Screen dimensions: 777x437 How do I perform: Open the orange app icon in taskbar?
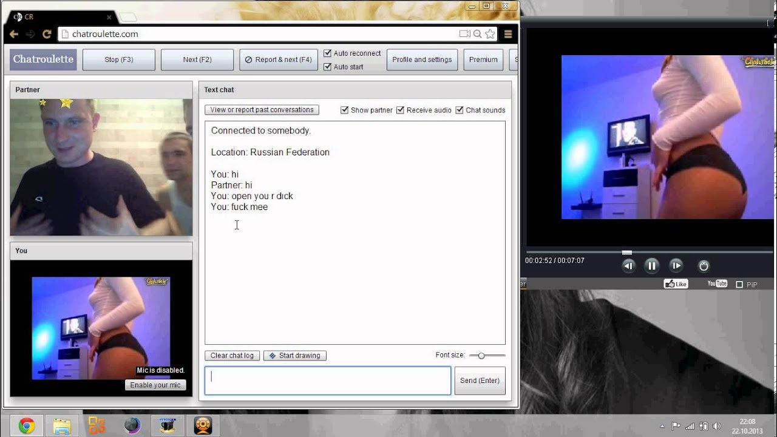pyautogui.click(x=97, y=426)
